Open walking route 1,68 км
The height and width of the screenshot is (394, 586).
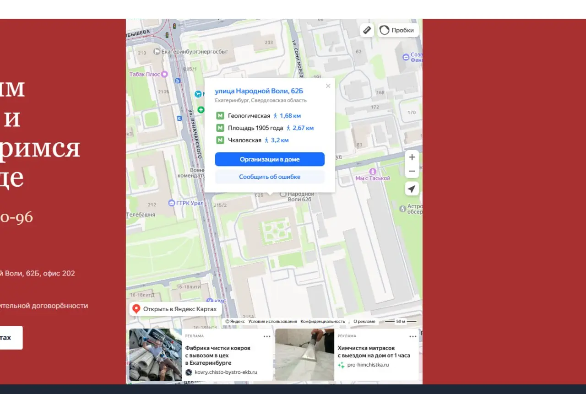coord(287,116)
